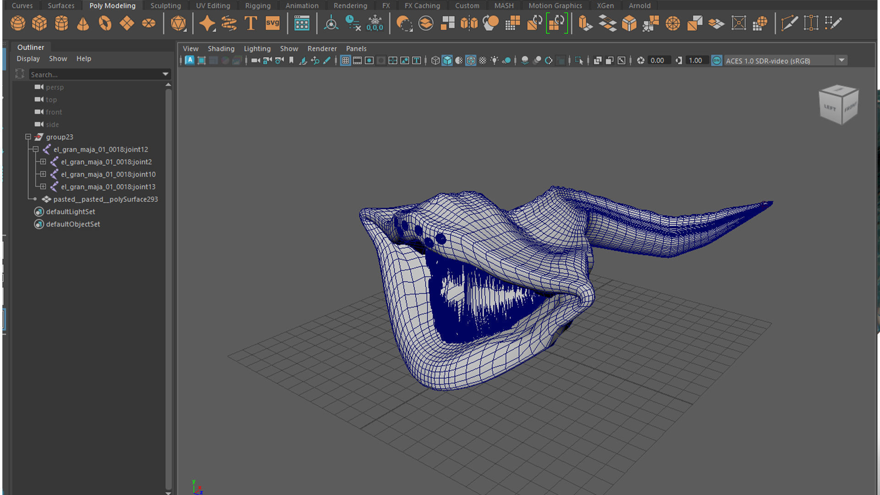
Task: Switch to the Rigging shelf tab
Action: [x=258, y=5]
